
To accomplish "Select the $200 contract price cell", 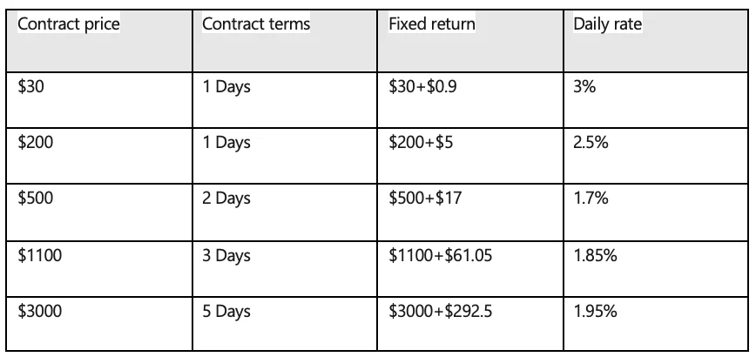I will 35,143.
